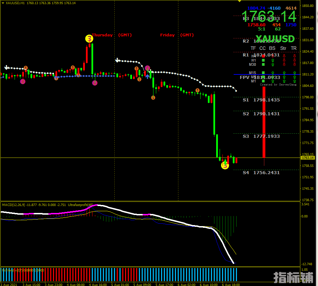Image resolution: width=318 pixels, height=286 pixels.
Task: Click the red H4 CC square indicator
Action: (263, 56)
